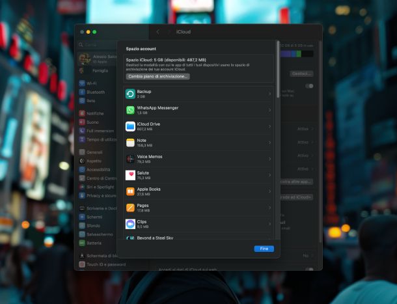Expand the iCloud Drive row chevron
The height and width of the screenshot is (304, 397).
[x=269, y=126]
